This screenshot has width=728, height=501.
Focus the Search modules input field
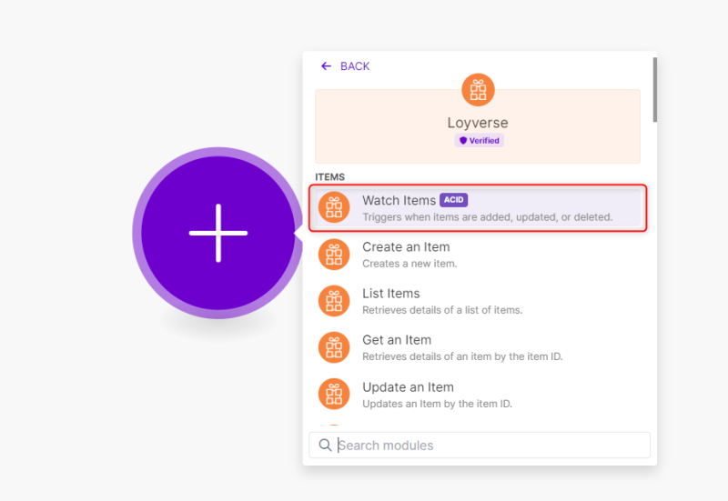click(490, 446)
